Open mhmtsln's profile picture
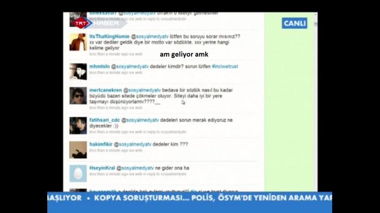This screenshot has height=213, width=380. tap(78, 72)
